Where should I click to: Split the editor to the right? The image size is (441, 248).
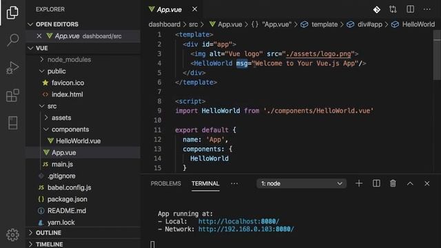tap(411, 9)
